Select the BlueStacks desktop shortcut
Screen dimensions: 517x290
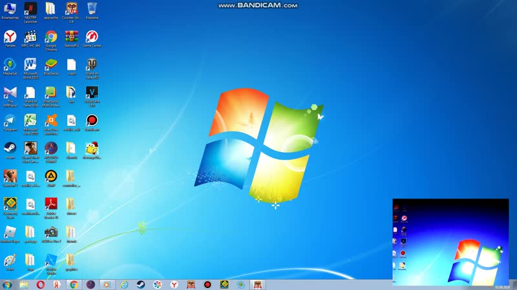[x=51, y=67]
